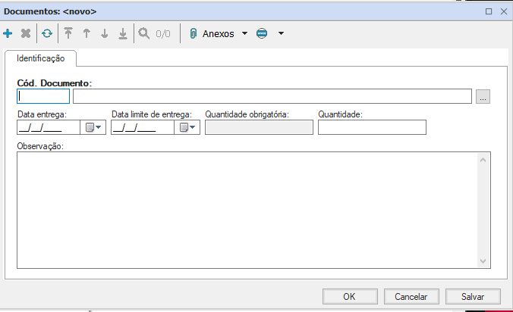Click the ellipsis lookup button for document
Image resolution: width=513 pixels, height=312 pixels.
click(x=484, y=96)
